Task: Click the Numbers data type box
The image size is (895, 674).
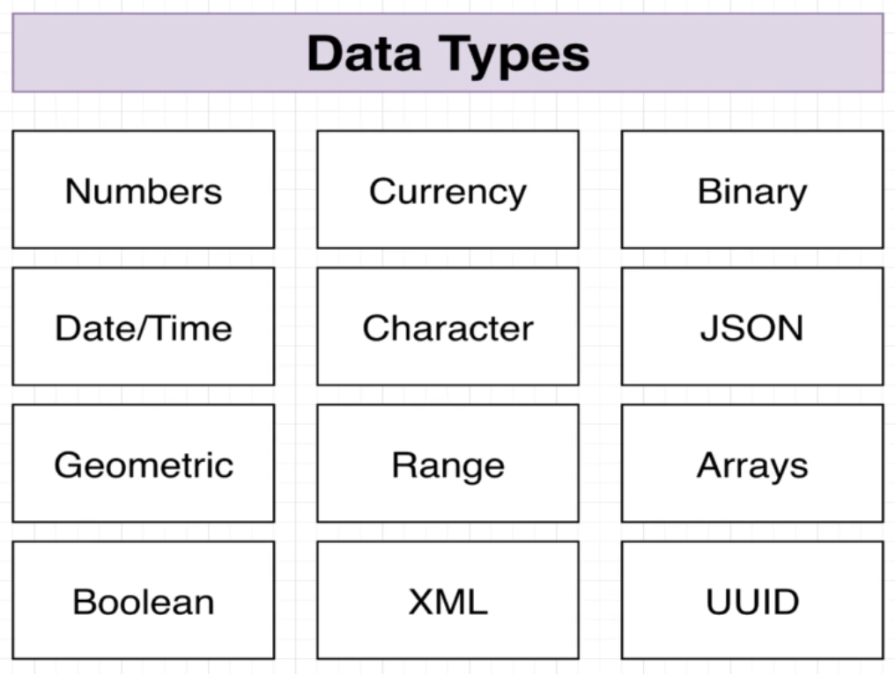Action: pos(143,190)
